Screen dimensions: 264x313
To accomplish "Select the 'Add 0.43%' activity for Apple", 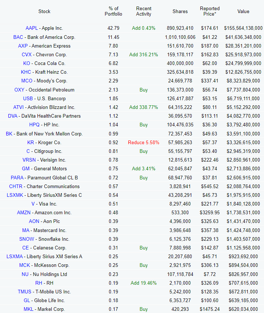I will coord(144,28).
